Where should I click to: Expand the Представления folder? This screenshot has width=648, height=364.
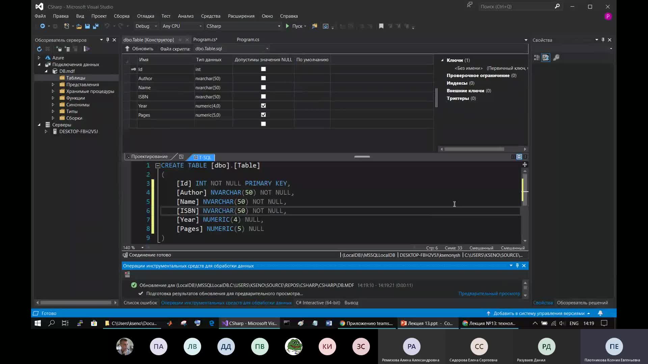click(x=53, y=85)
